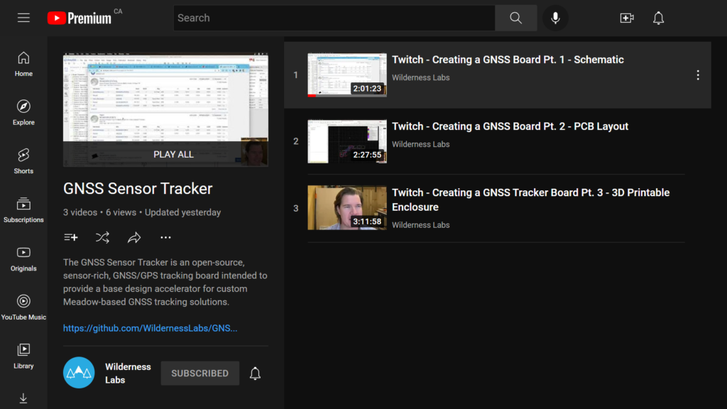Click Wilderness Labs under Pt. 3 video
The image size is (727, 409).
point(420,225)
